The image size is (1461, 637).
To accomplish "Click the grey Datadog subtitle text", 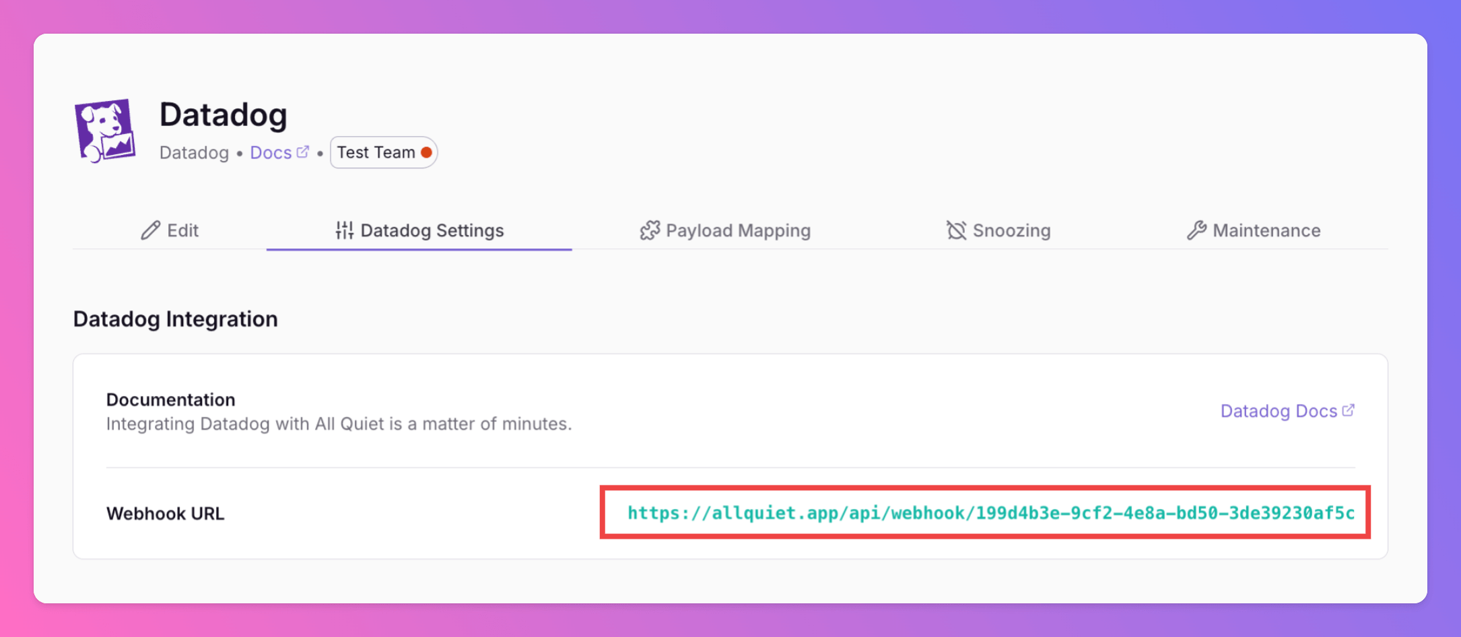I will (x=194, y=153).
